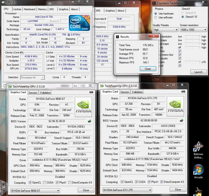Click Close button in Results dialog
Image resolution: width=209 pixels, height=196 pixels.
click(148, 69)
